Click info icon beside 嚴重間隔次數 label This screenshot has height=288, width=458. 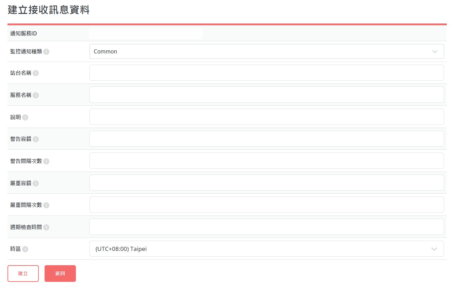tap(46, 205)
